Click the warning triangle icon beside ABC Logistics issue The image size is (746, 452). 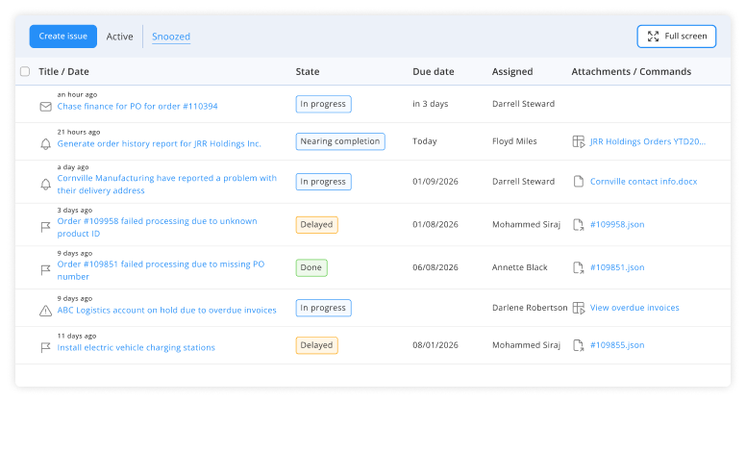point(46,311)
